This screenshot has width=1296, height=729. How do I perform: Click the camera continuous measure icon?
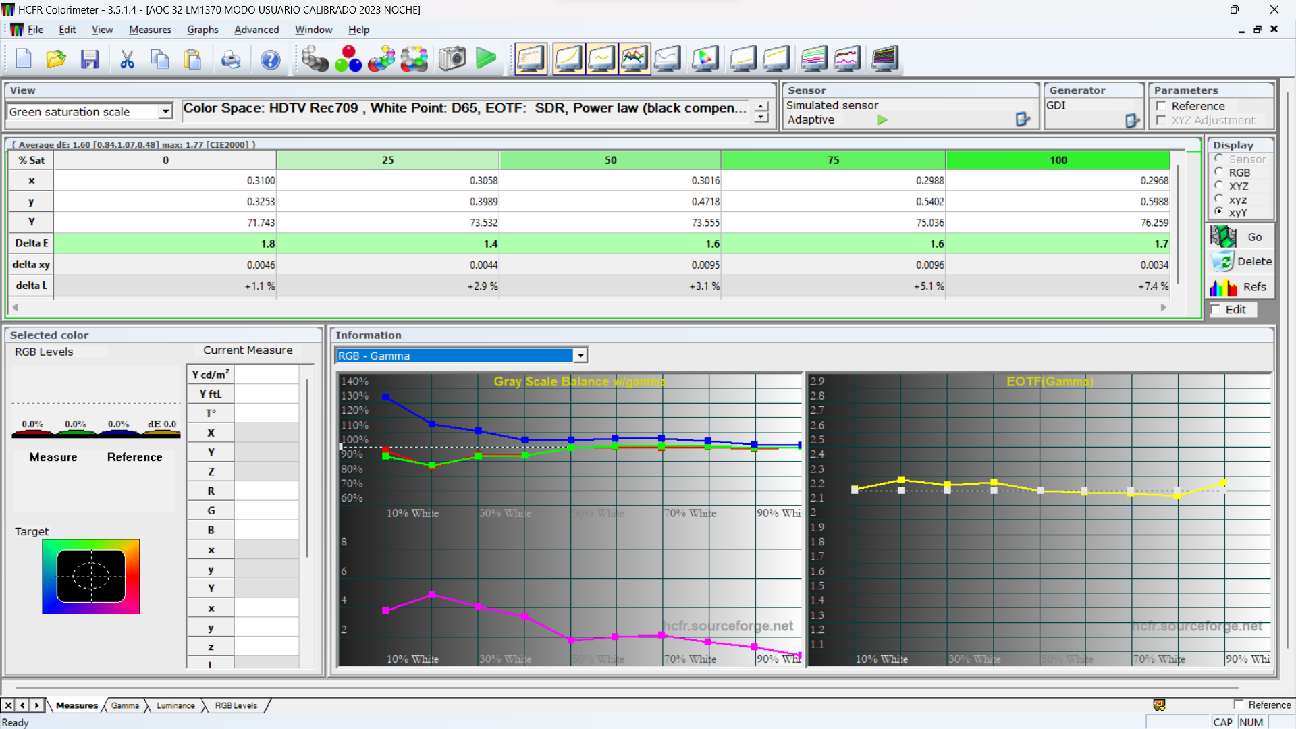[x=452, y=59]
